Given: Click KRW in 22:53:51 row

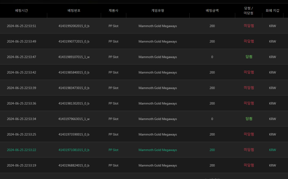Looking at the screenshot, I should pyautogui.click(x=272, y=26).
